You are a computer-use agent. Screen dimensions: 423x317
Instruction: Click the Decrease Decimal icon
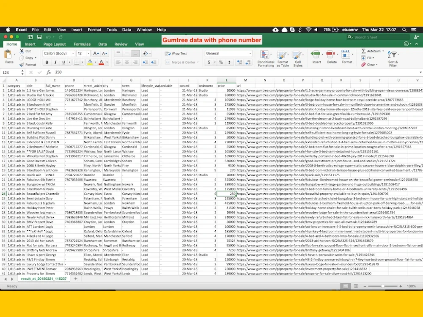click(248, 62)
